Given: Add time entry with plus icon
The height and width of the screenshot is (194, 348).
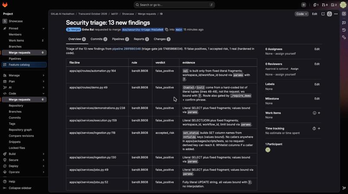Looking at the screenshot, I should tap(319, 128).
